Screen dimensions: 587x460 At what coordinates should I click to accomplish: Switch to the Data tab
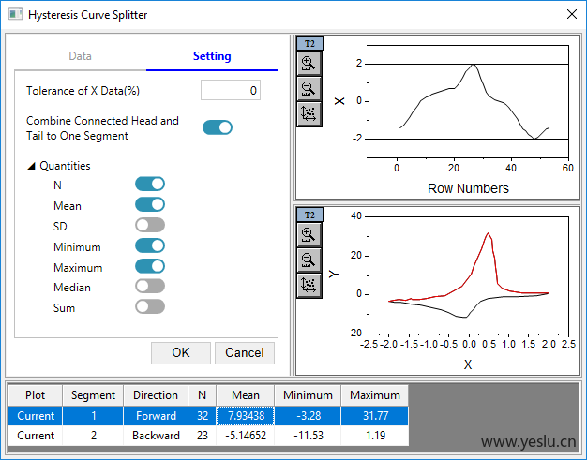80,56
